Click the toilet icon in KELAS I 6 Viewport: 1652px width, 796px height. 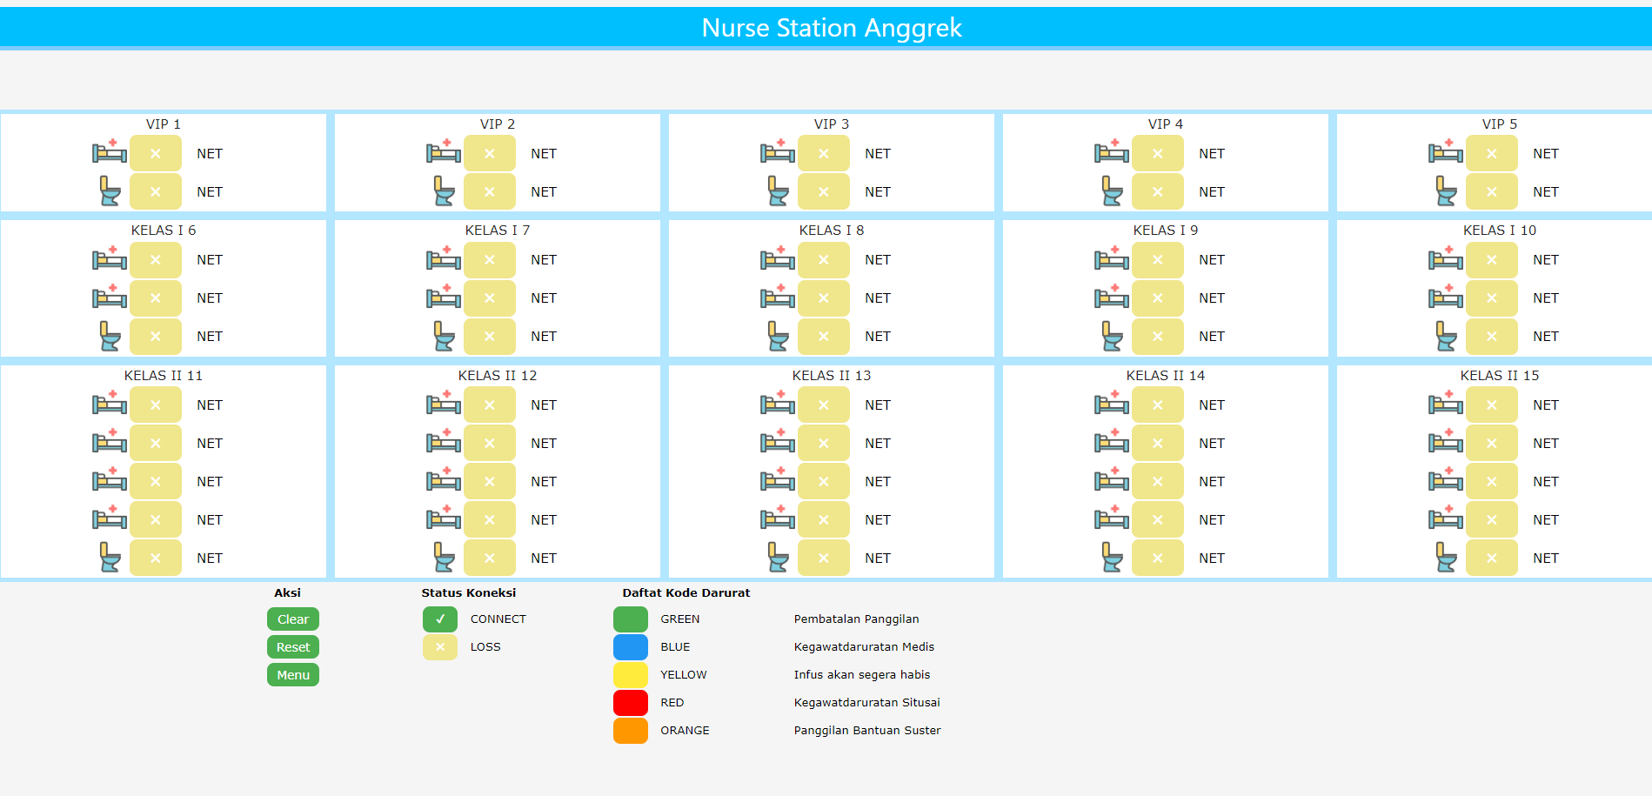(110, 336)
